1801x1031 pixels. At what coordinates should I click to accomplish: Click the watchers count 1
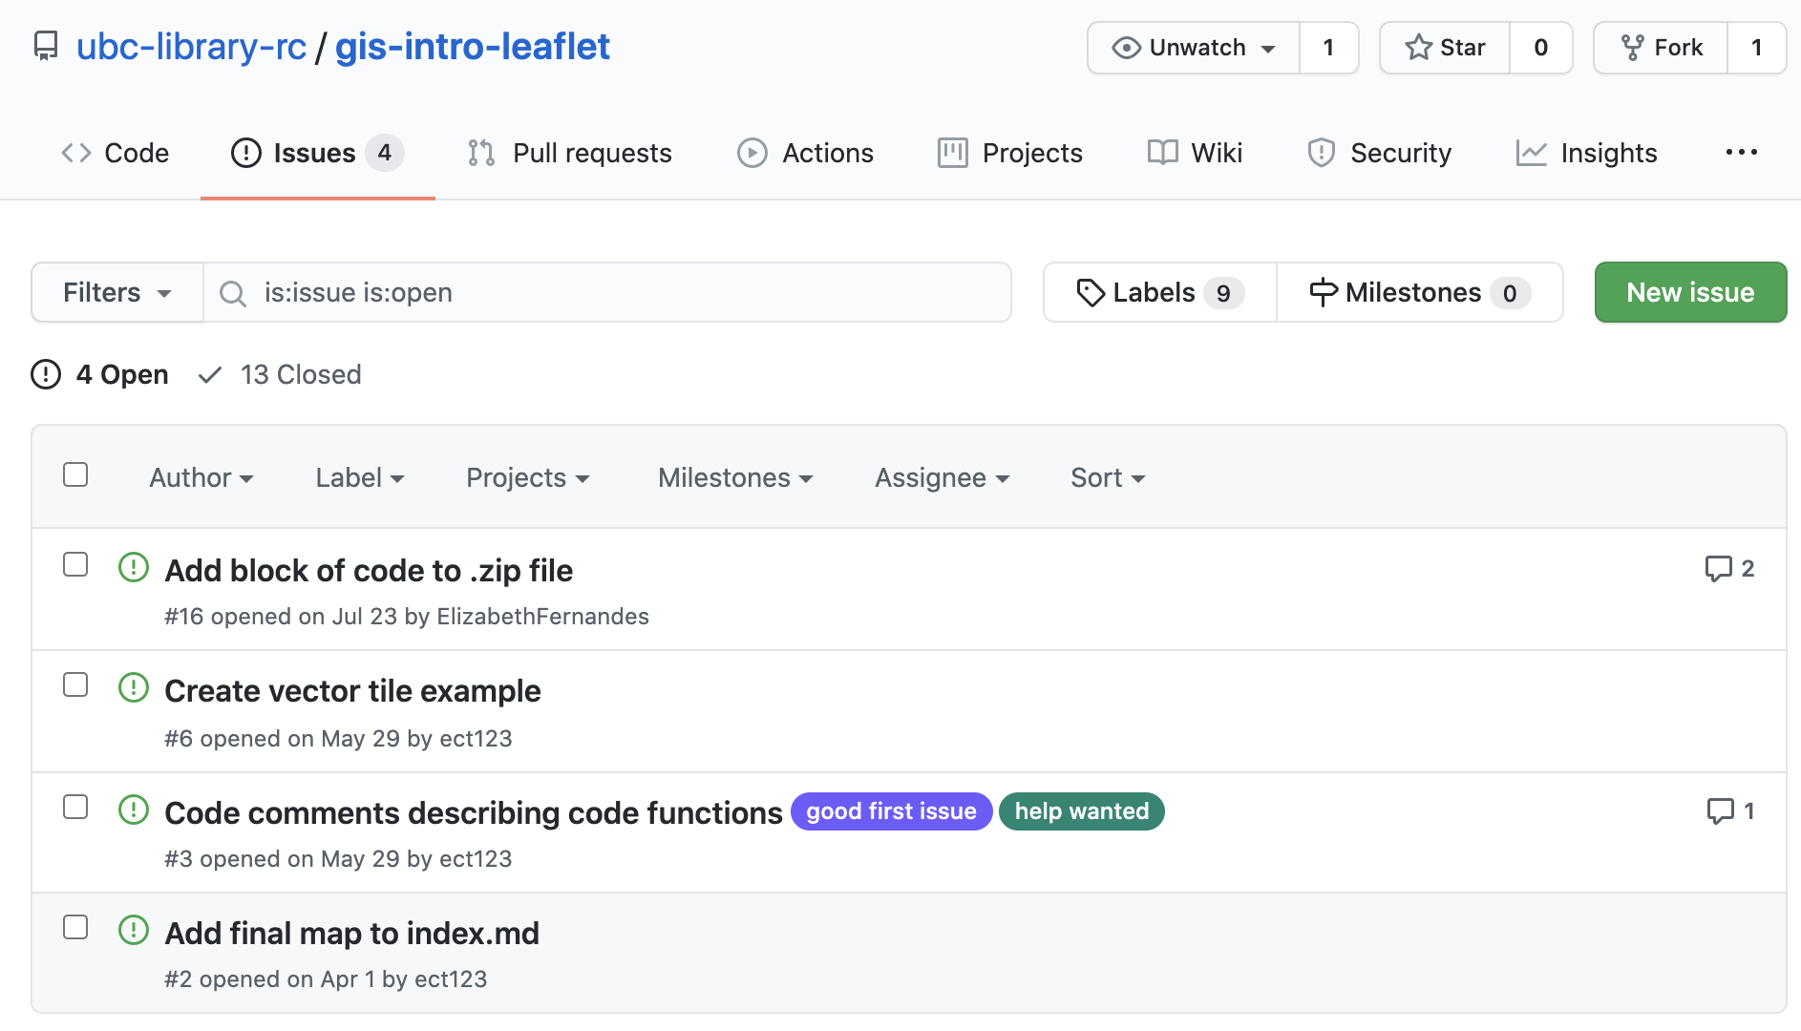coord(1328,48)
